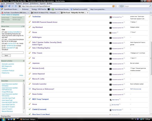Click the search magnifier icon

(x=150, y=6)
